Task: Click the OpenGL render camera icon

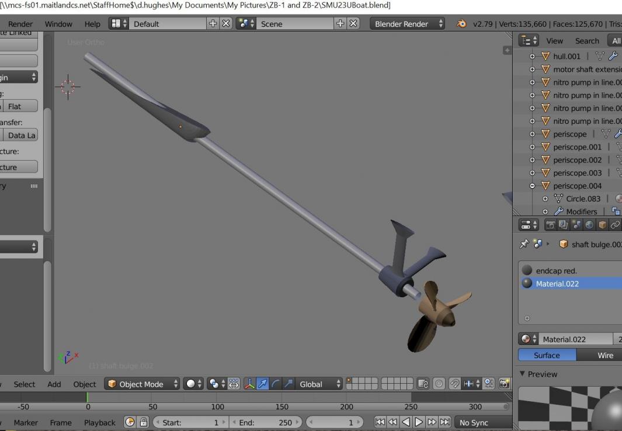Action: (504, 384)
